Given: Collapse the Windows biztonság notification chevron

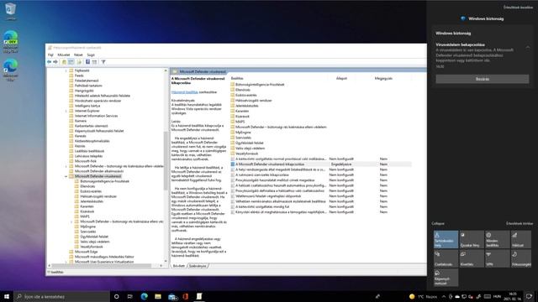Looking at the screenshot, I should point(528,47).
